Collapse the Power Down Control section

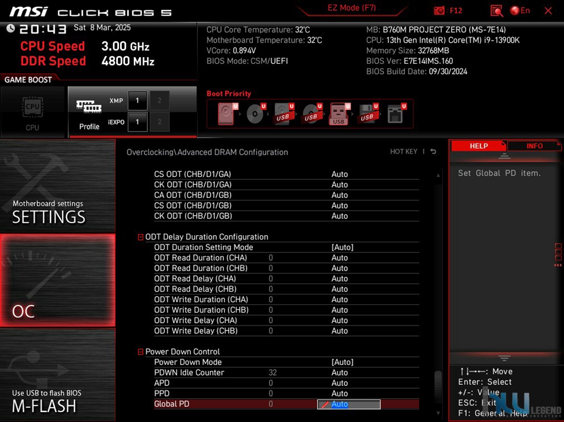(141, 352)
